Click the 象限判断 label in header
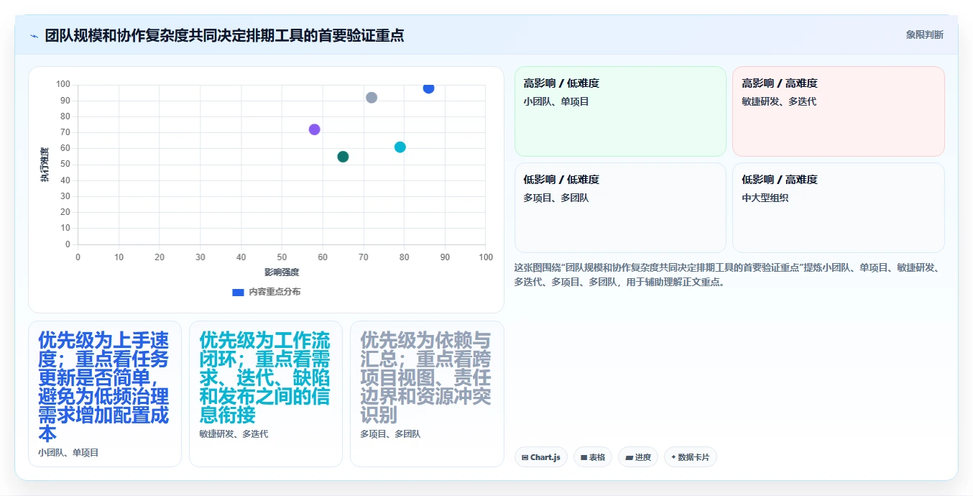Image resolution: width=973 pixels, height=496 pixels. click(925, 35)
